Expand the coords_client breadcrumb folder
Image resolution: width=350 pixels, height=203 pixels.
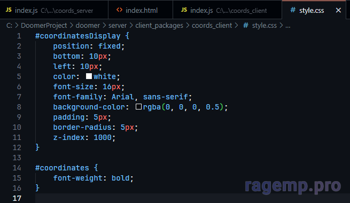click(212, 26)
